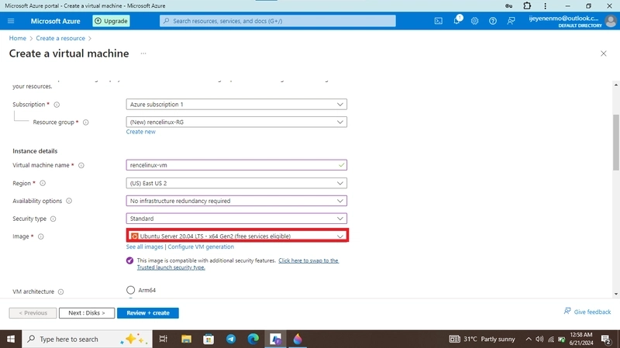
Task: Click the info icon beside Virtual machine name
Action: [x=81, y=165]
